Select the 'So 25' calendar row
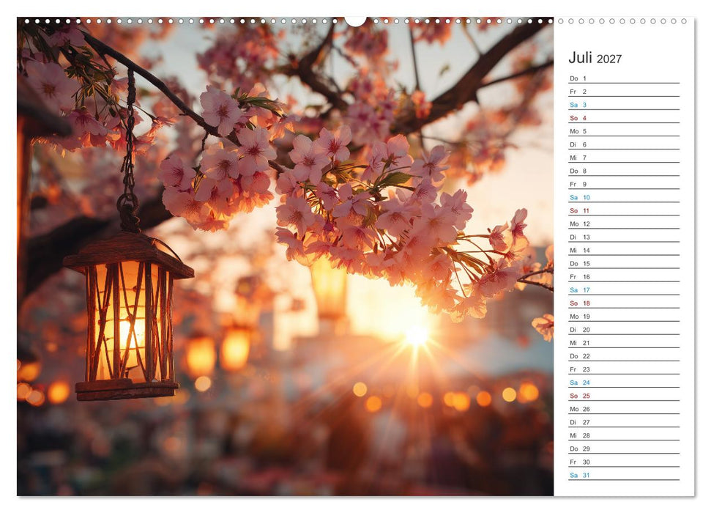The image size is (711, 513). [624, 396]
